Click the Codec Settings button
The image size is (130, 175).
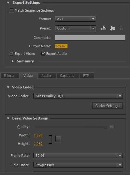[x=107, y=106]
